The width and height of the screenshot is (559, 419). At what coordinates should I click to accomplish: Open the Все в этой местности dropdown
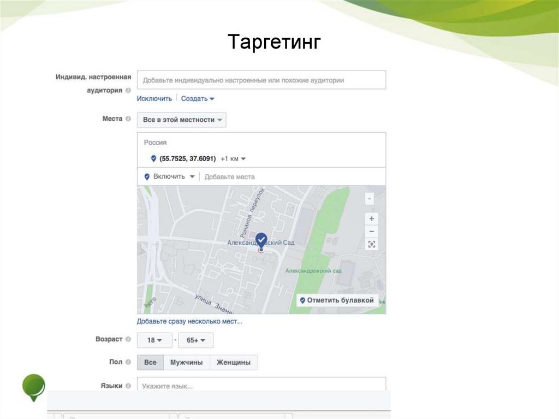point(181,120)
